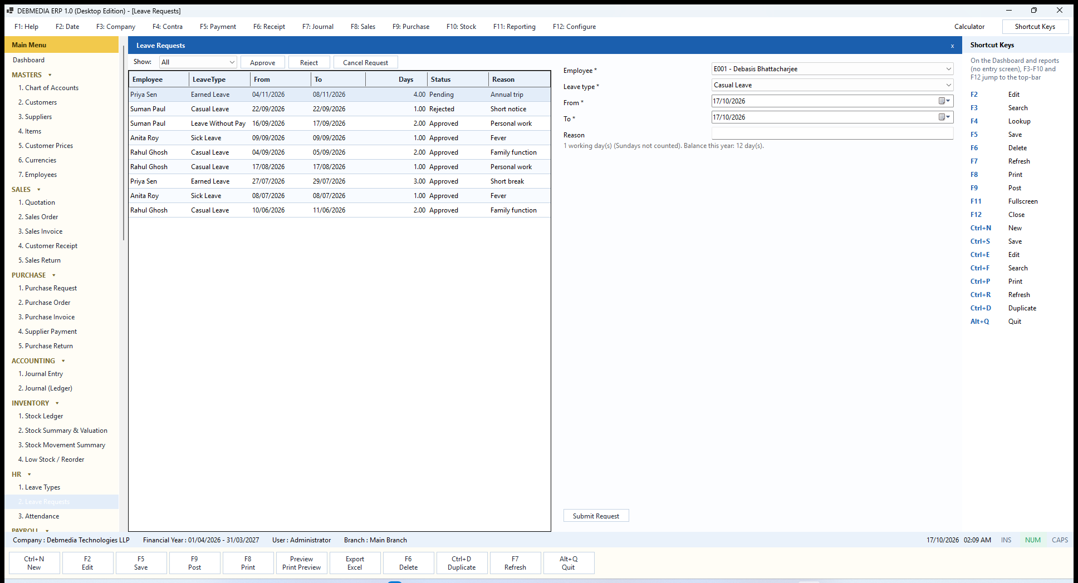Open the Leave type combo box
The image size is (1078, 583).
pos(832,85)
